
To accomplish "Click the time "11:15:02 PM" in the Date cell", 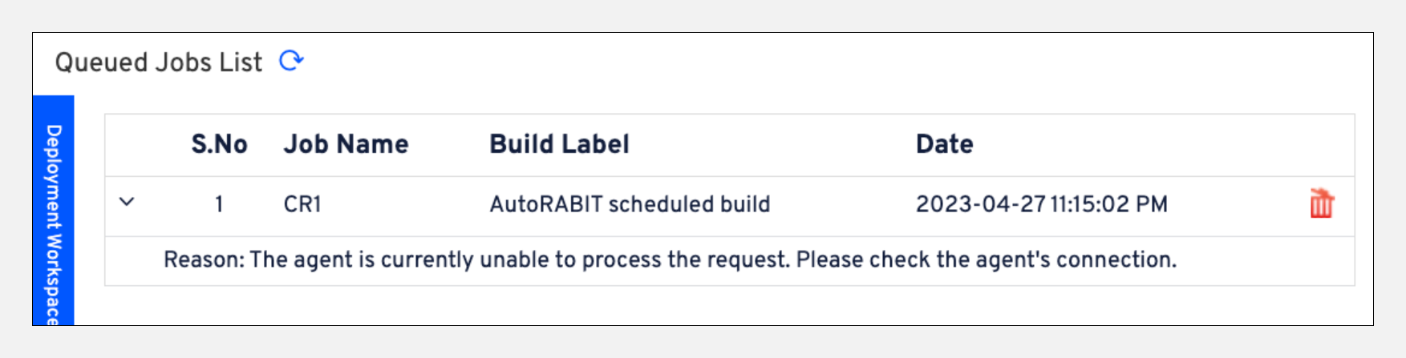I will (1108, 204).
